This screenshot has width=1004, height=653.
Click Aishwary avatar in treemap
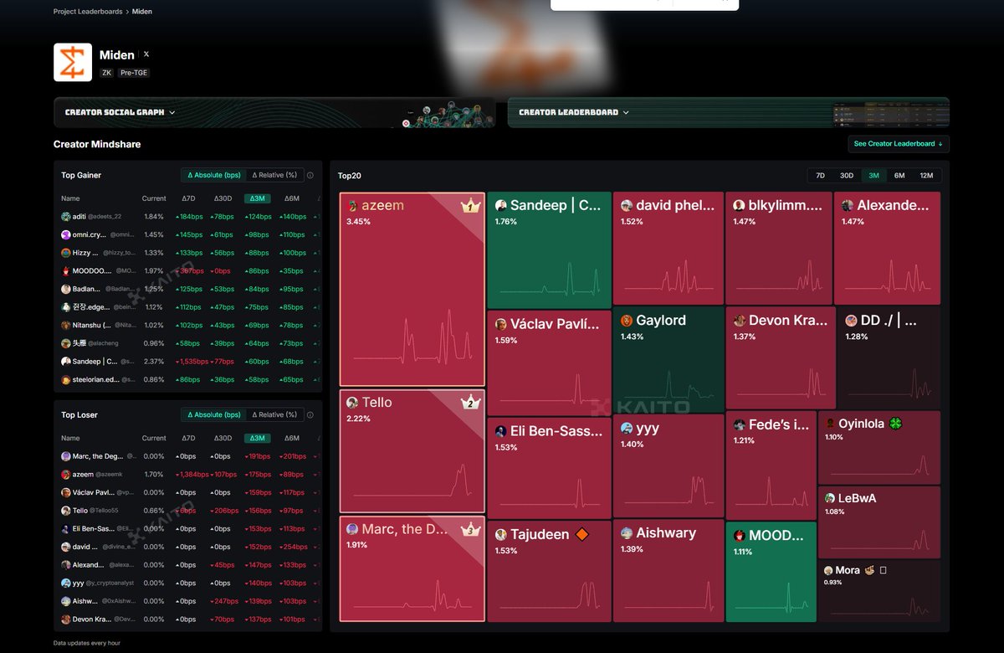click(627, 533)
